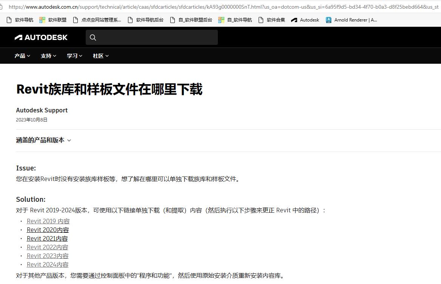
Task: Open the Revit 2021内容 link
Action: tap(47, 238)
